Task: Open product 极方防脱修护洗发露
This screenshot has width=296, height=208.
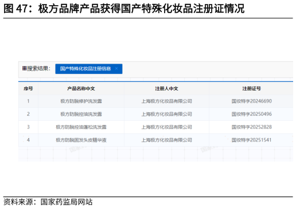Action: click(81, 101)
